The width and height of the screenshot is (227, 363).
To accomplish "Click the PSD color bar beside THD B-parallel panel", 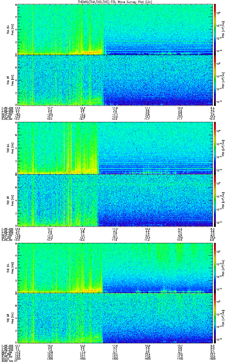I will pos(215,200).
